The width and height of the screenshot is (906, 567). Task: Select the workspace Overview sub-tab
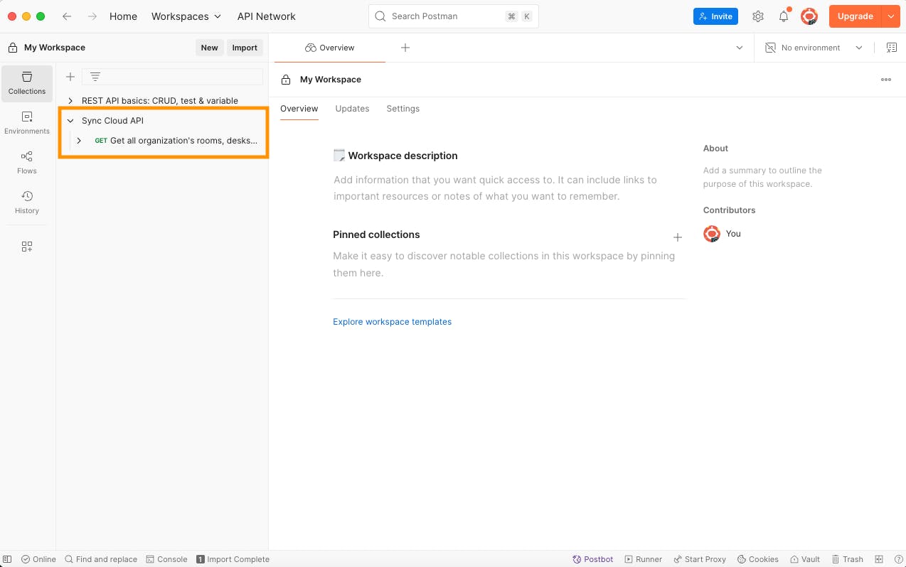(299, 109)
